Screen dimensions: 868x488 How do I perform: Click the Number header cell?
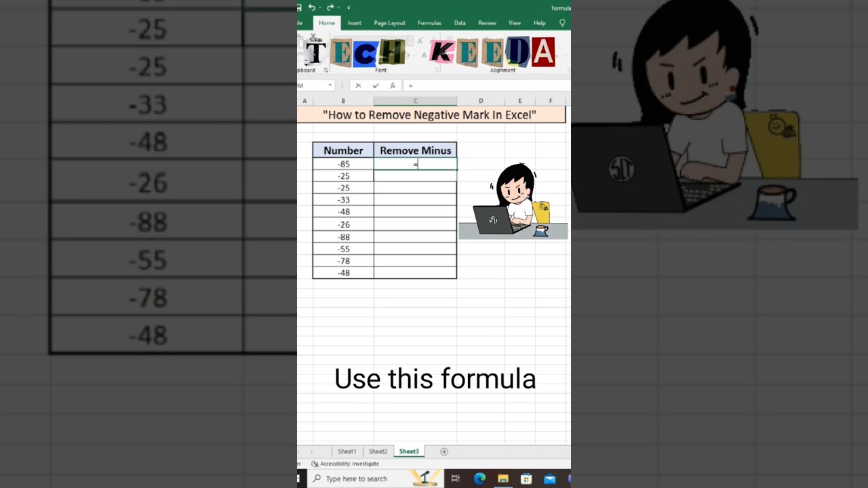pos(343,150)
